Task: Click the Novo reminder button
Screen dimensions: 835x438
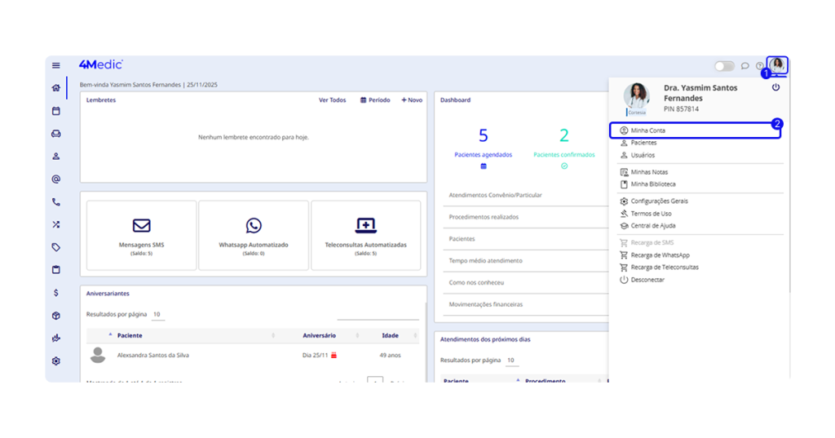Action: pyautogui.click(x=412, y=100)
